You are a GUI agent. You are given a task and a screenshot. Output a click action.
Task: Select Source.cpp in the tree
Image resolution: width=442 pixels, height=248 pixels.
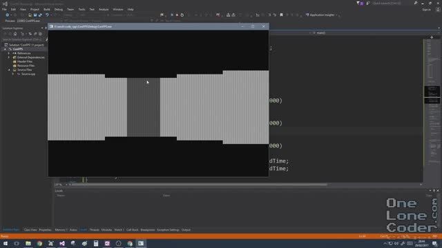pyautogui.click(x=28, y=74)
